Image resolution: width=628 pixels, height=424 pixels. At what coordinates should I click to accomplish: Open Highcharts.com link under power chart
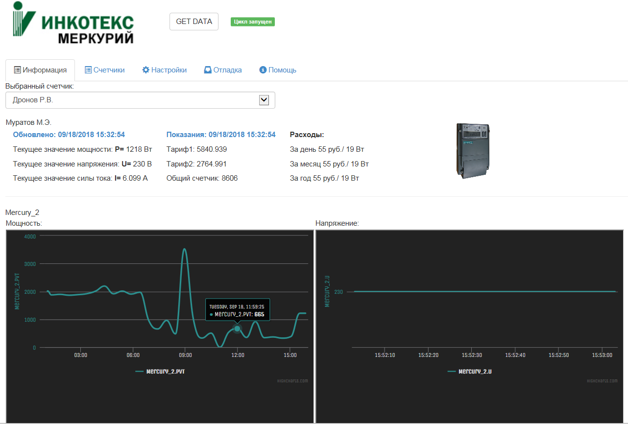click(x=292, y=381)
